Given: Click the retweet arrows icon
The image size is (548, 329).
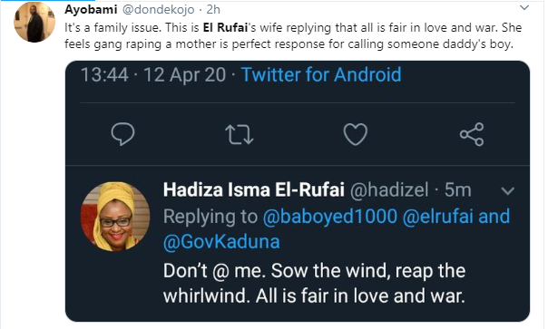Looking at the screenshot, I should pos(239,134).
